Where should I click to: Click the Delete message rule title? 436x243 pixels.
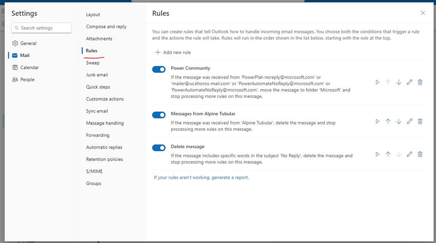pyautogui.click(x=187, y=147)
